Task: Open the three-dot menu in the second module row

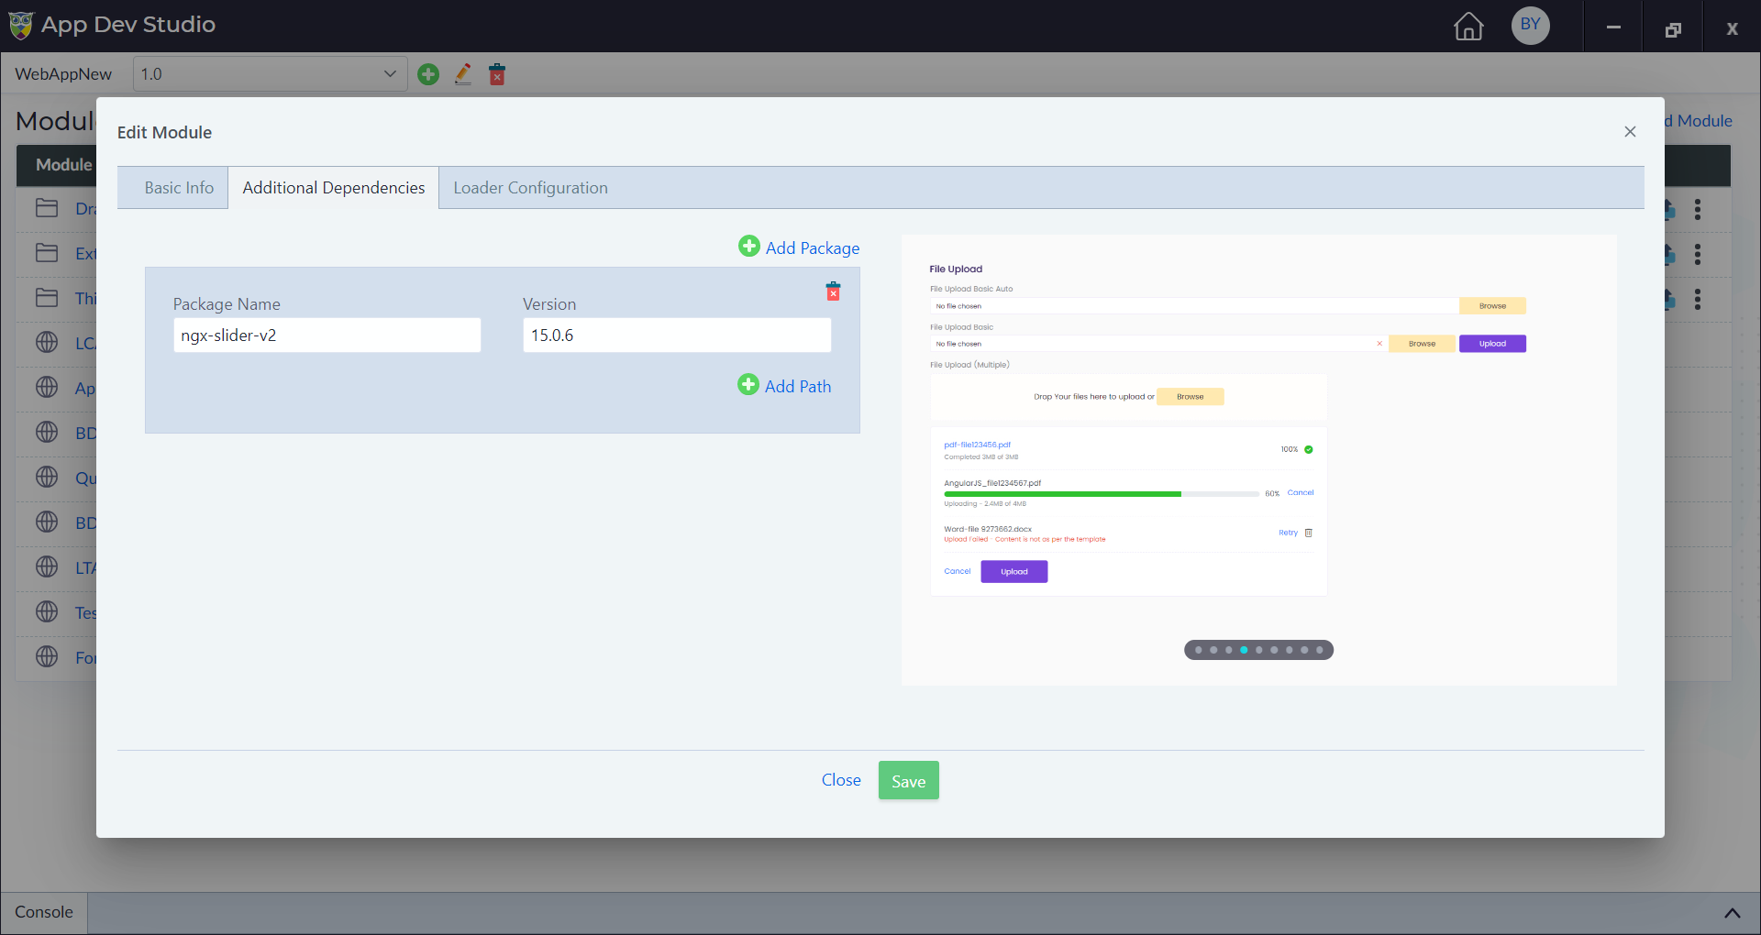Action: (1698, 254)
